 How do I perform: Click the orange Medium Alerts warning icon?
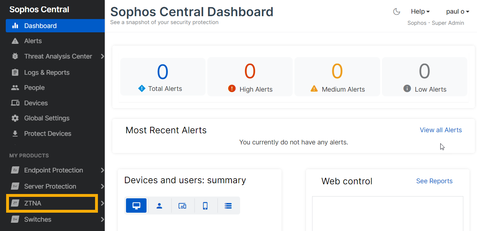314,89
